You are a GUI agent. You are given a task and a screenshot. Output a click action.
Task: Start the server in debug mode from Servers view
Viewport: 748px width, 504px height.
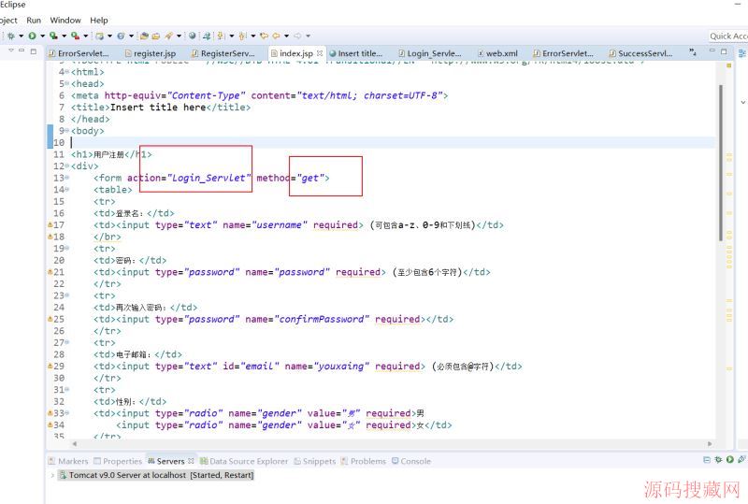pos(718,460)
